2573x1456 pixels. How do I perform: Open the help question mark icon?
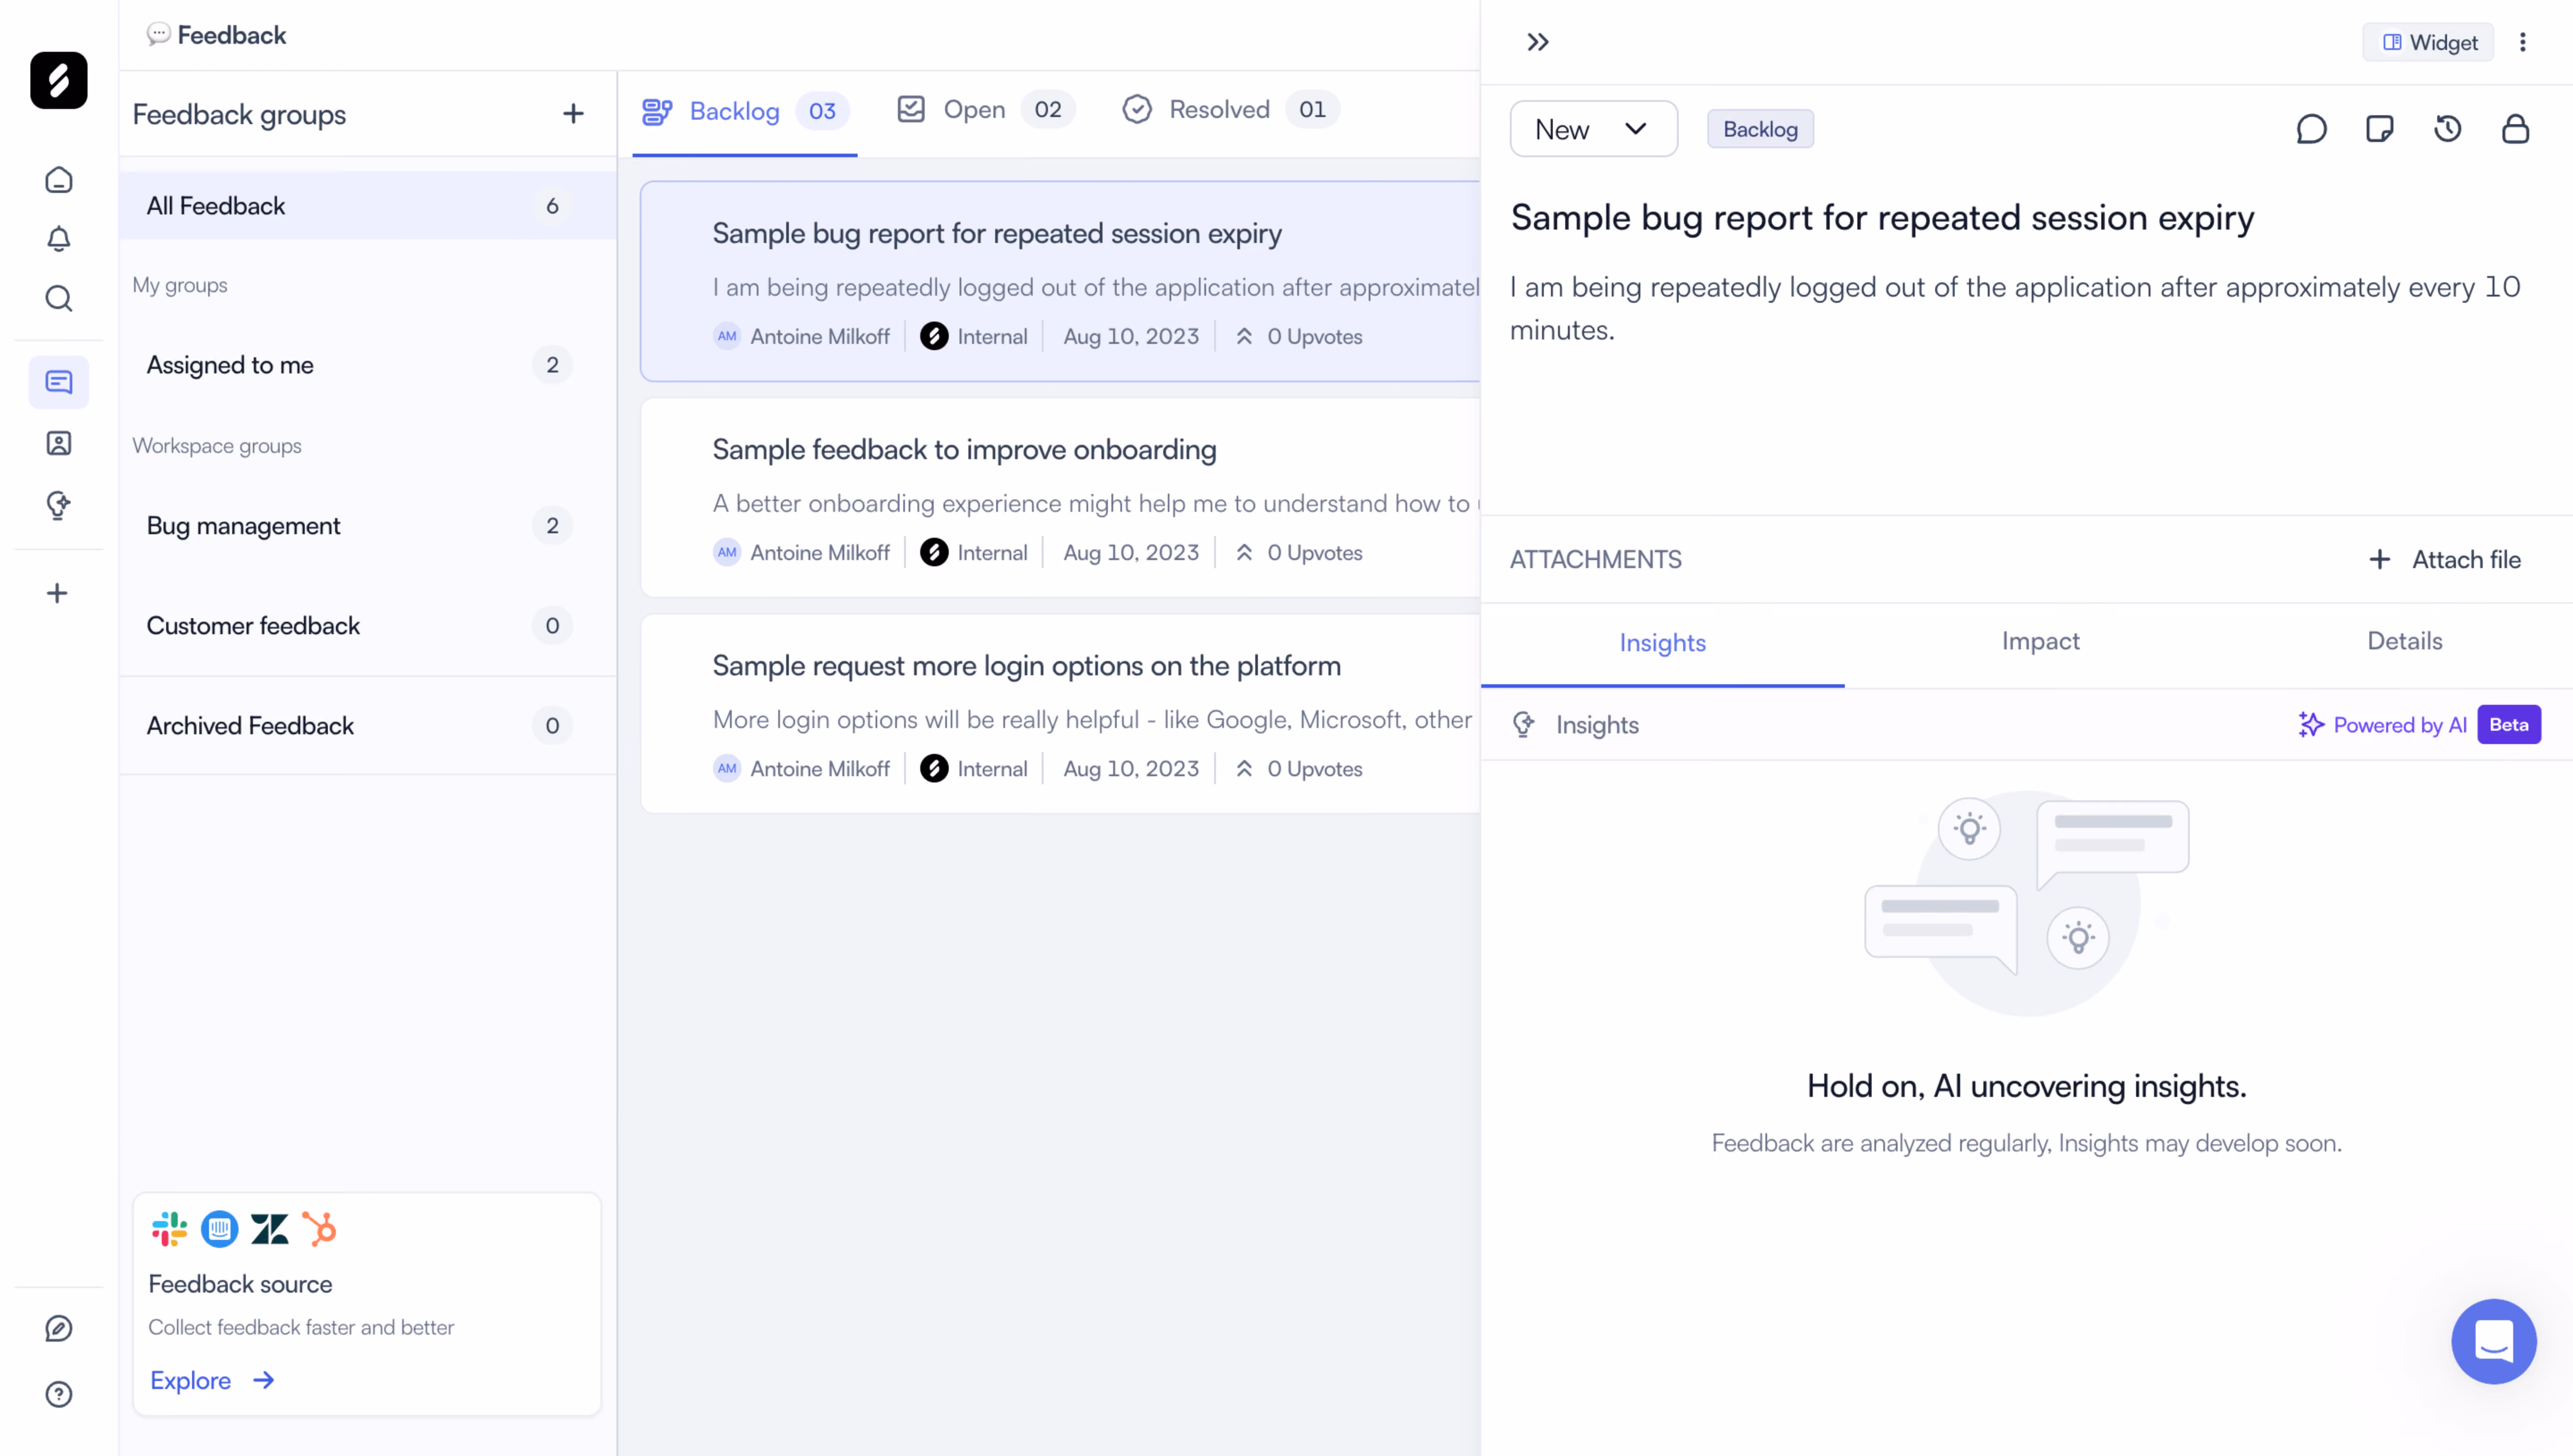click(59, 1394)
